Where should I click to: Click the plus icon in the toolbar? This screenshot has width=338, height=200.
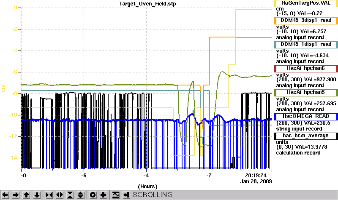104,195
